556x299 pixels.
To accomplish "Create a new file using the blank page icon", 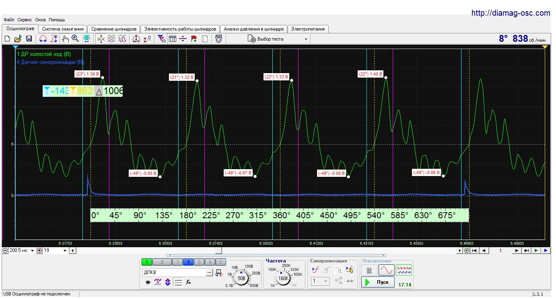I will 7,39.
